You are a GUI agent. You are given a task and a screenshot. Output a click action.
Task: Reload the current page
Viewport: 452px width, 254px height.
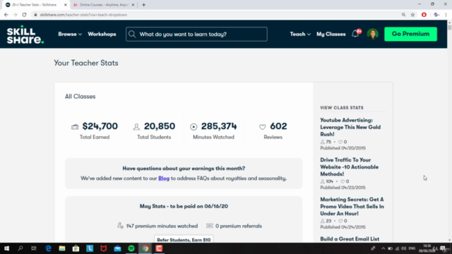24,15
